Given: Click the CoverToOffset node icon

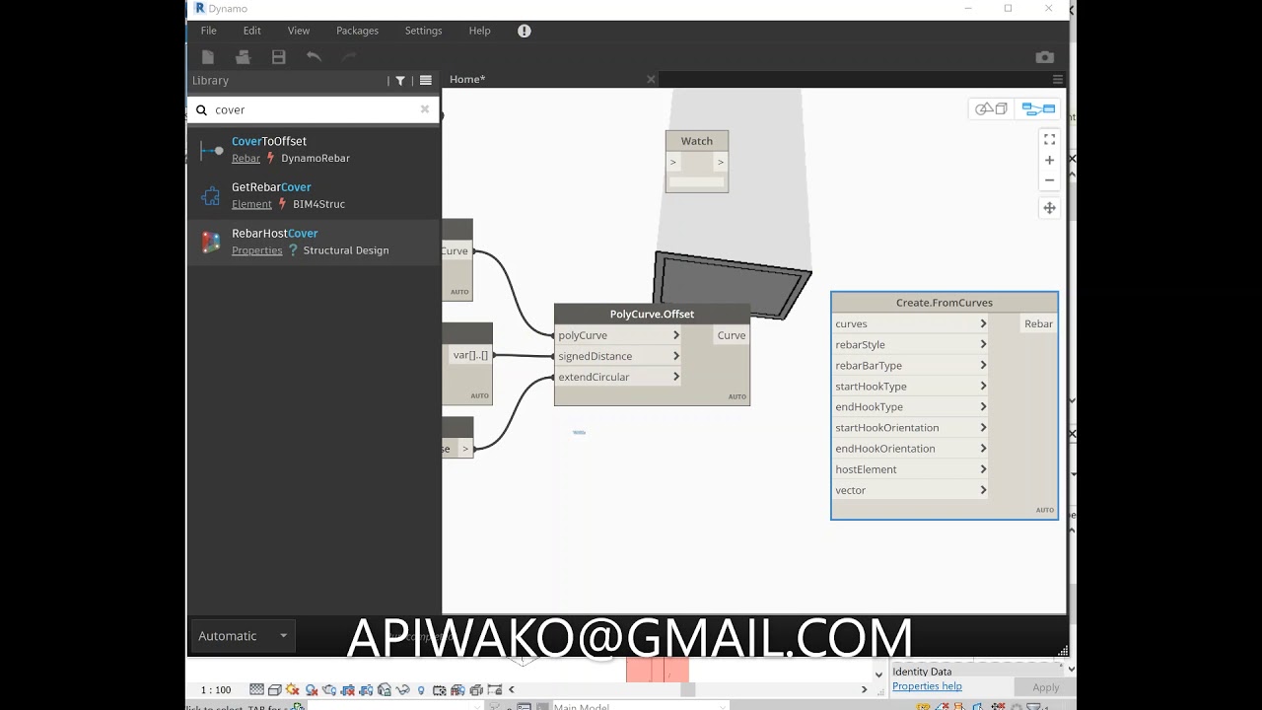Looking at the screenshot, I should [x=211, y=150].
